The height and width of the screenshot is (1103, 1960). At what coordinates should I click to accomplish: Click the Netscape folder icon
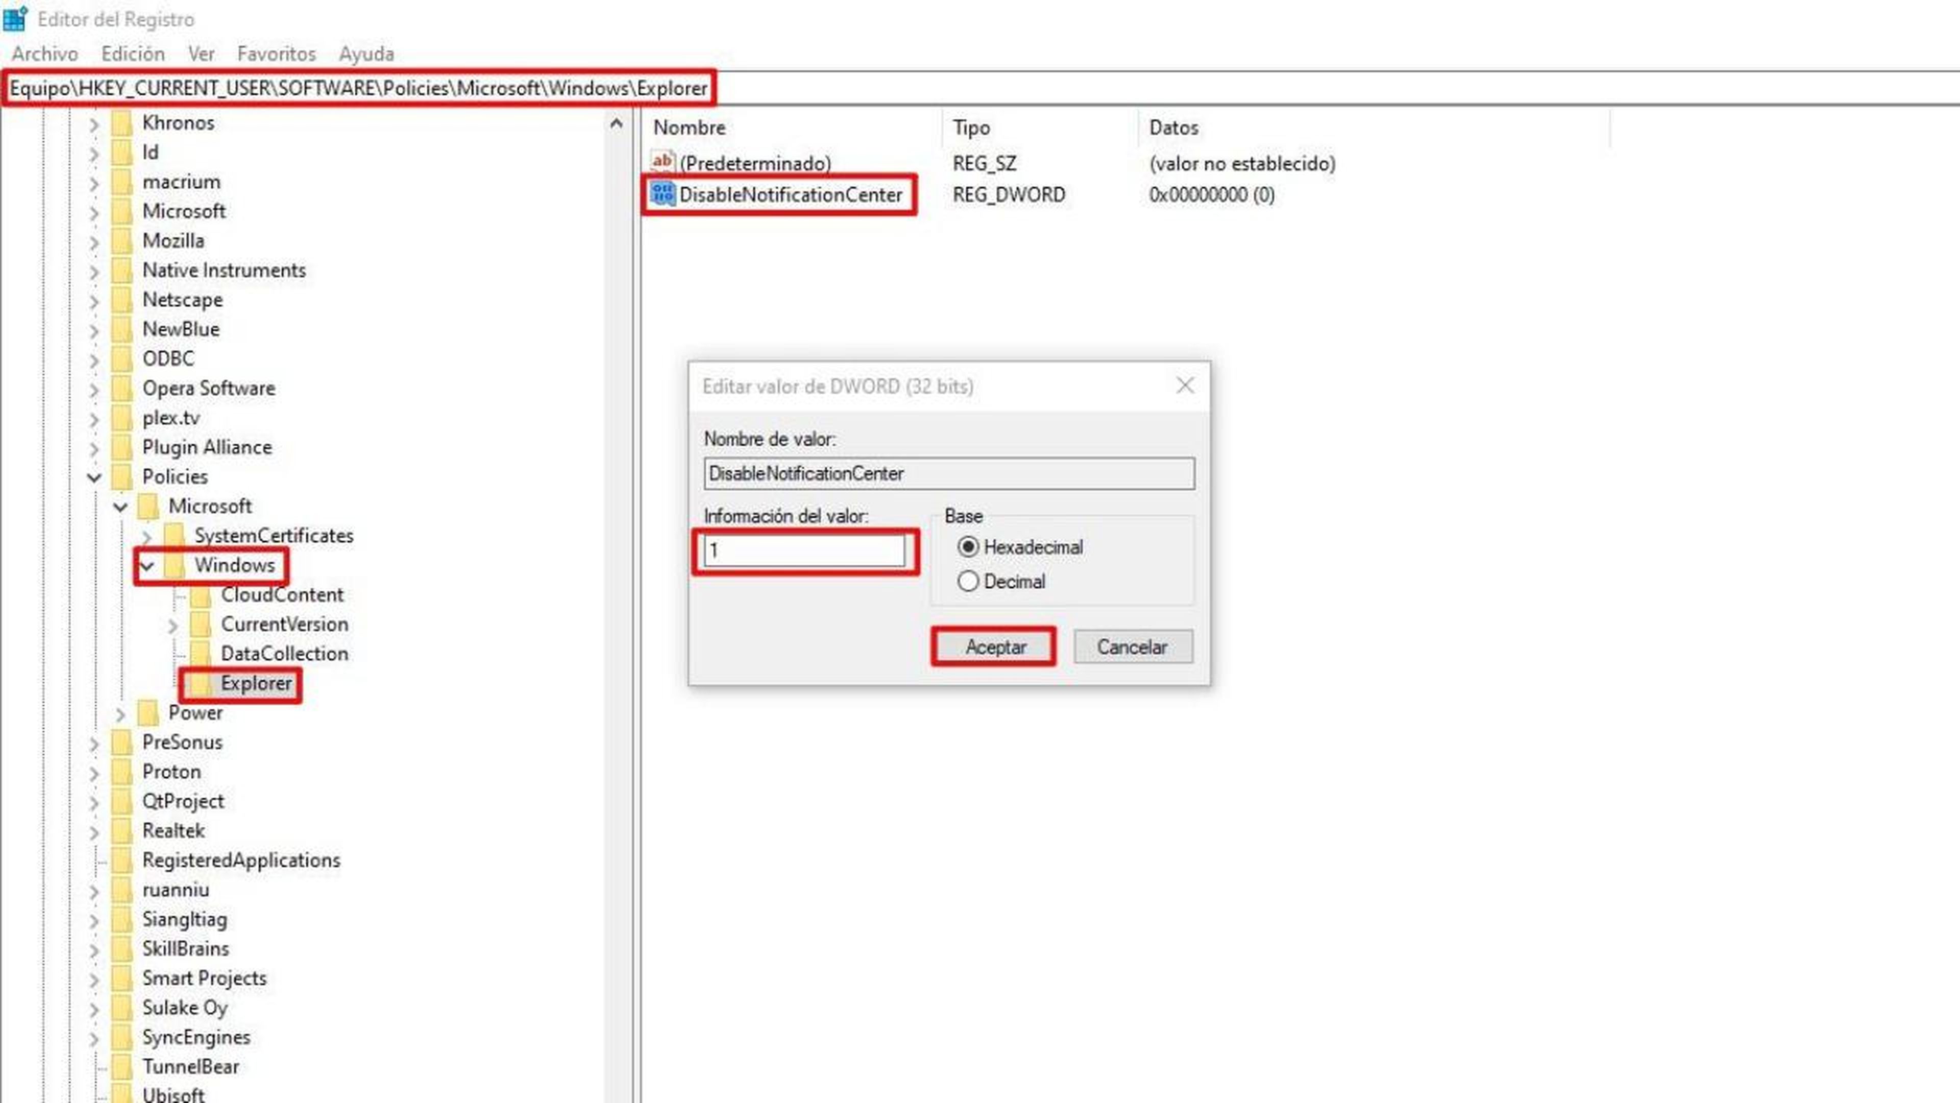pyautogui.click(x=122, y=300)
